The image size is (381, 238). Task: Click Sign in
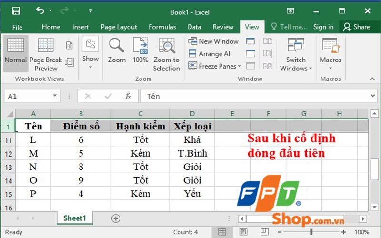323,27
